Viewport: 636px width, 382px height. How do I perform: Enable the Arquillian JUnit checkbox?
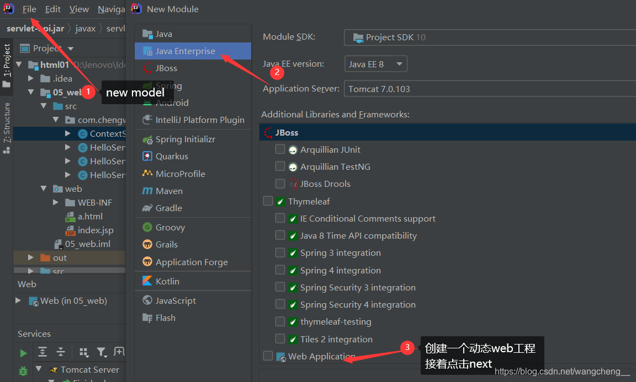click(x=280, y=149)
